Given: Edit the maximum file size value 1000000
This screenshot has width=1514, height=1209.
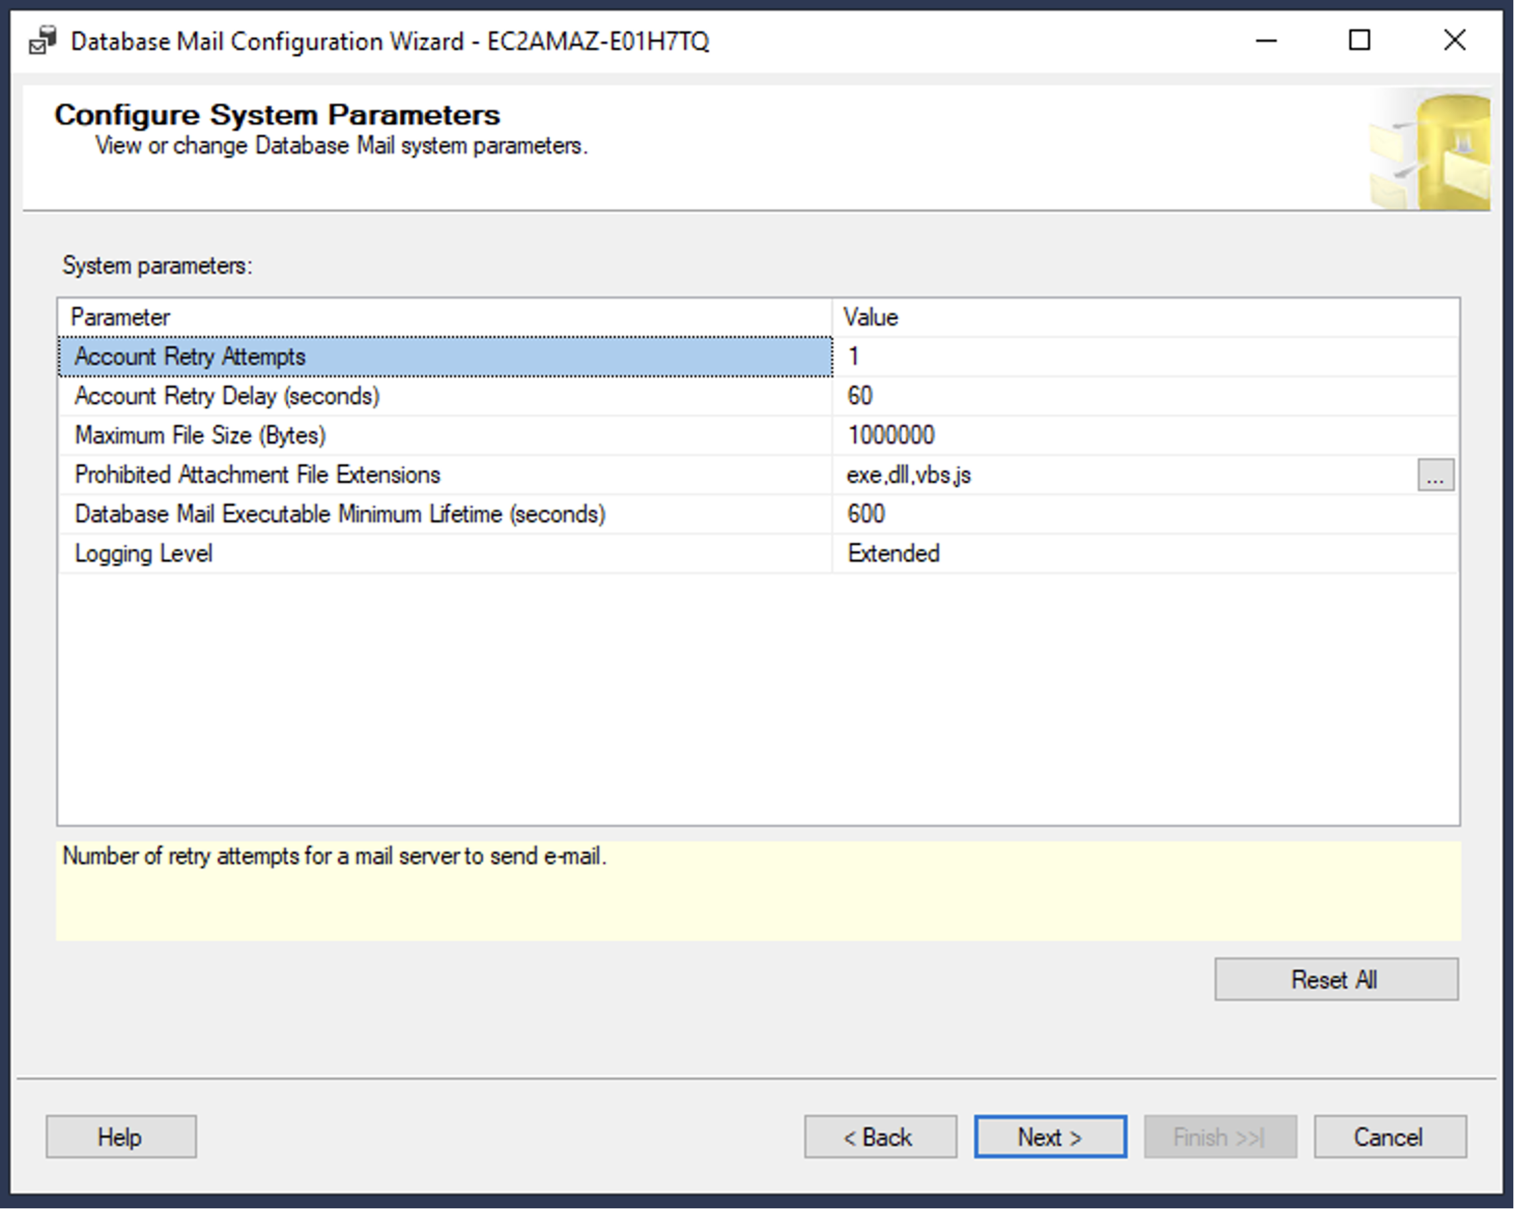Looking at the screenshot, I should [1145, 436].
